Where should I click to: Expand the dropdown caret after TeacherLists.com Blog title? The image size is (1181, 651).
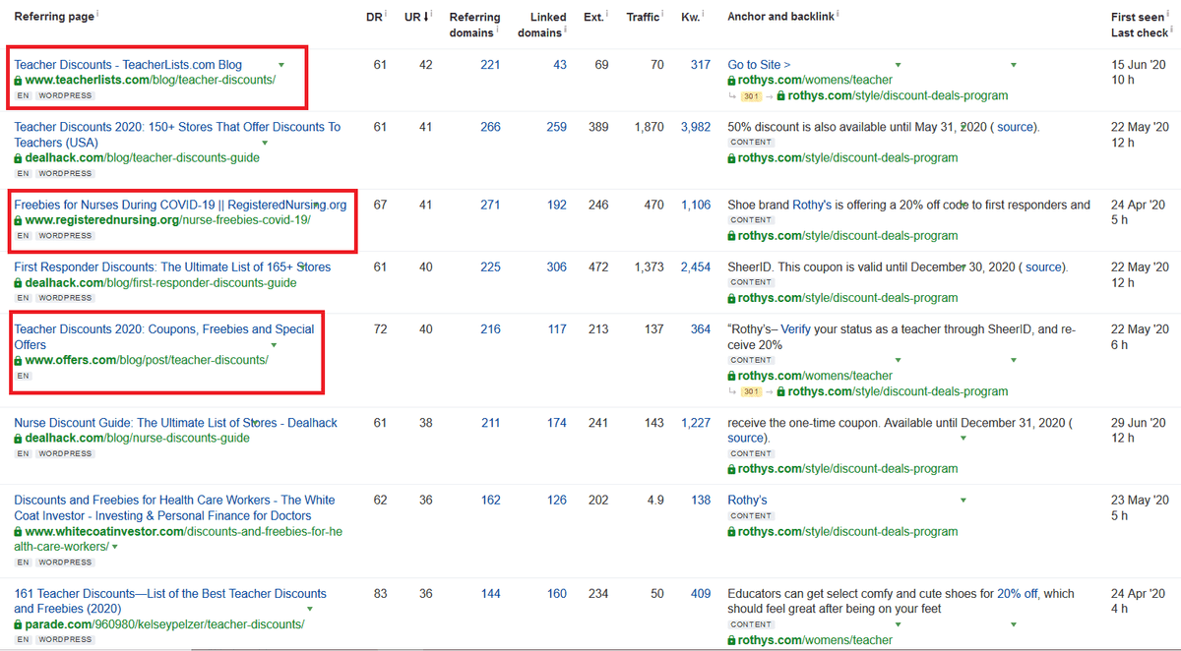280,65
